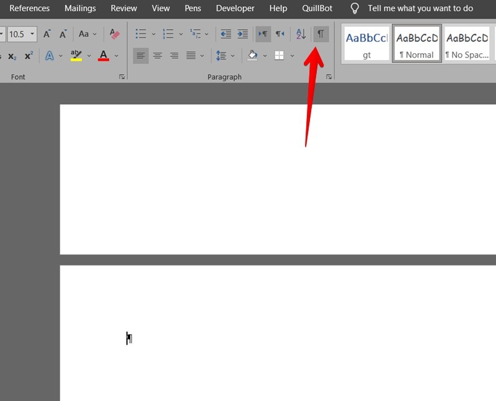Change the Font Color to red

click(x=104, y=56)
